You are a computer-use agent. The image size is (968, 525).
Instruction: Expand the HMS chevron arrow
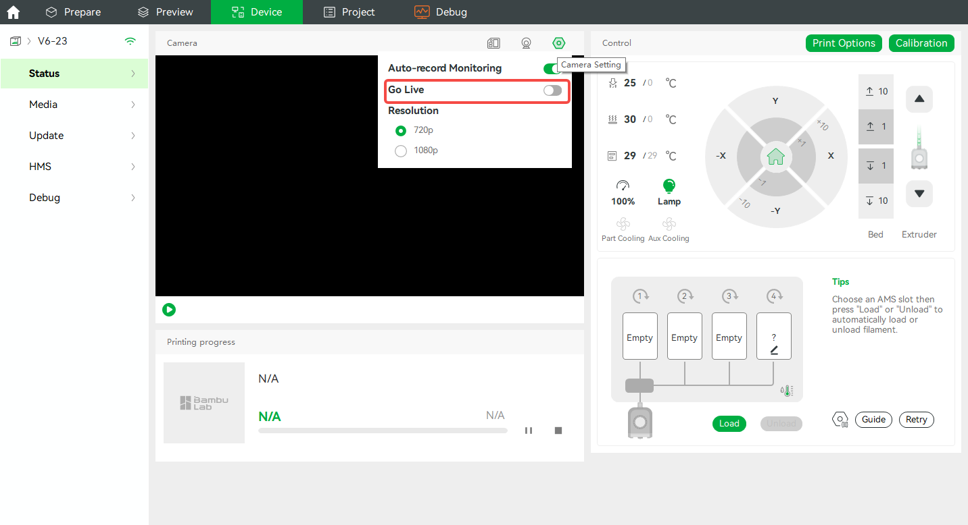(x=133, y=167)
